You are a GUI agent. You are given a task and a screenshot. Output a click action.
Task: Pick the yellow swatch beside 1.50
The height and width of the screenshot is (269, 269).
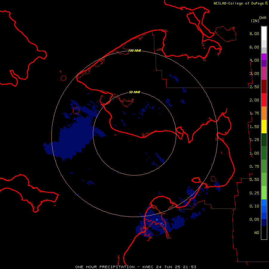[x=264, y=127]
